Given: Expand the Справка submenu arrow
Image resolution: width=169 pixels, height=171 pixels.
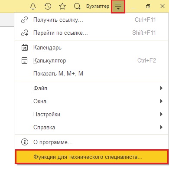Looking at the screenshot, I should coord(161,127).
